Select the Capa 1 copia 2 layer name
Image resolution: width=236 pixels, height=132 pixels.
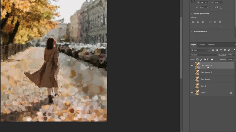[x=206, y=72]
